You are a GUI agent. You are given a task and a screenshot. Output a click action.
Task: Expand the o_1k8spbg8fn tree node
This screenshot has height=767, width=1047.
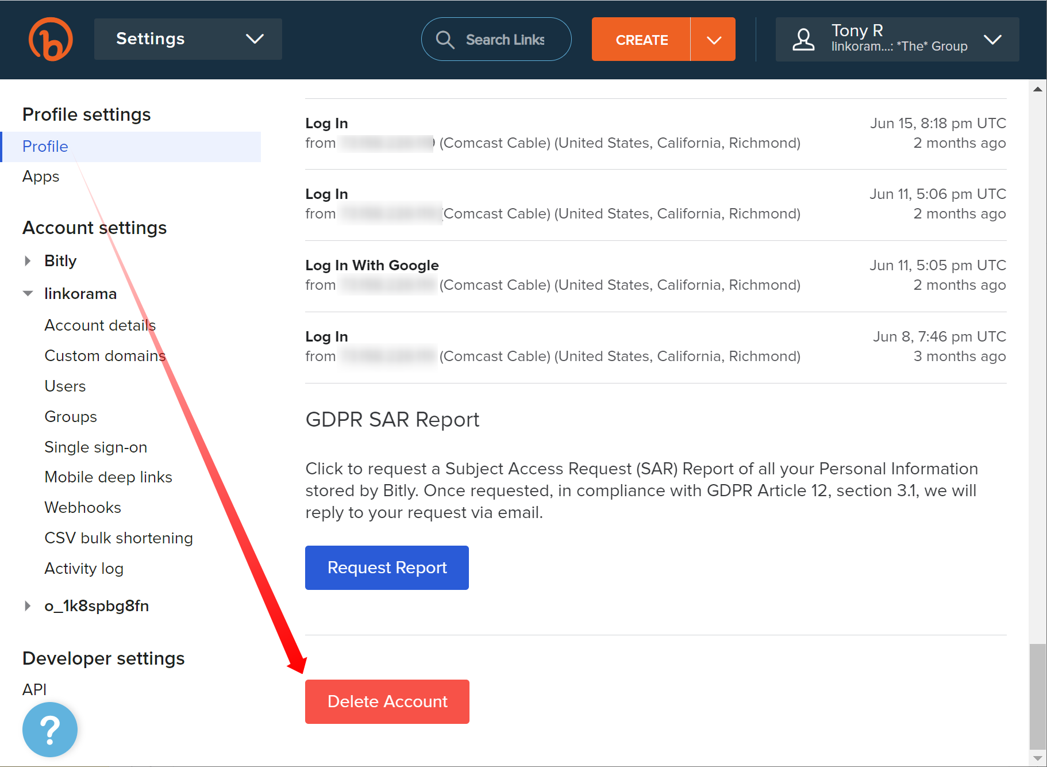point(28,606)
